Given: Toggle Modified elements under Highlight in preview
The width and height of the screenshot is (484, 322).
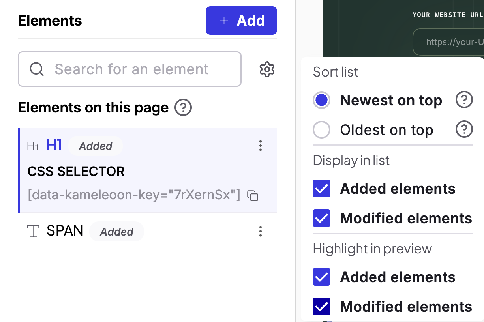Looking at the screenshot, I should point(322,307).
